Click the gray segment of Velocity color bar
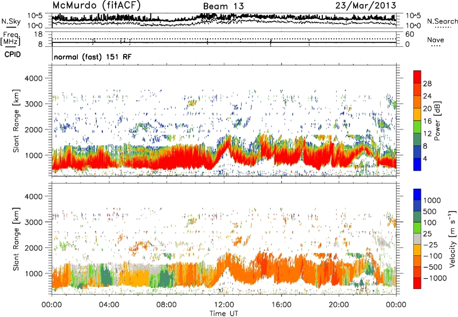458x317 pixels. (417, 239)
